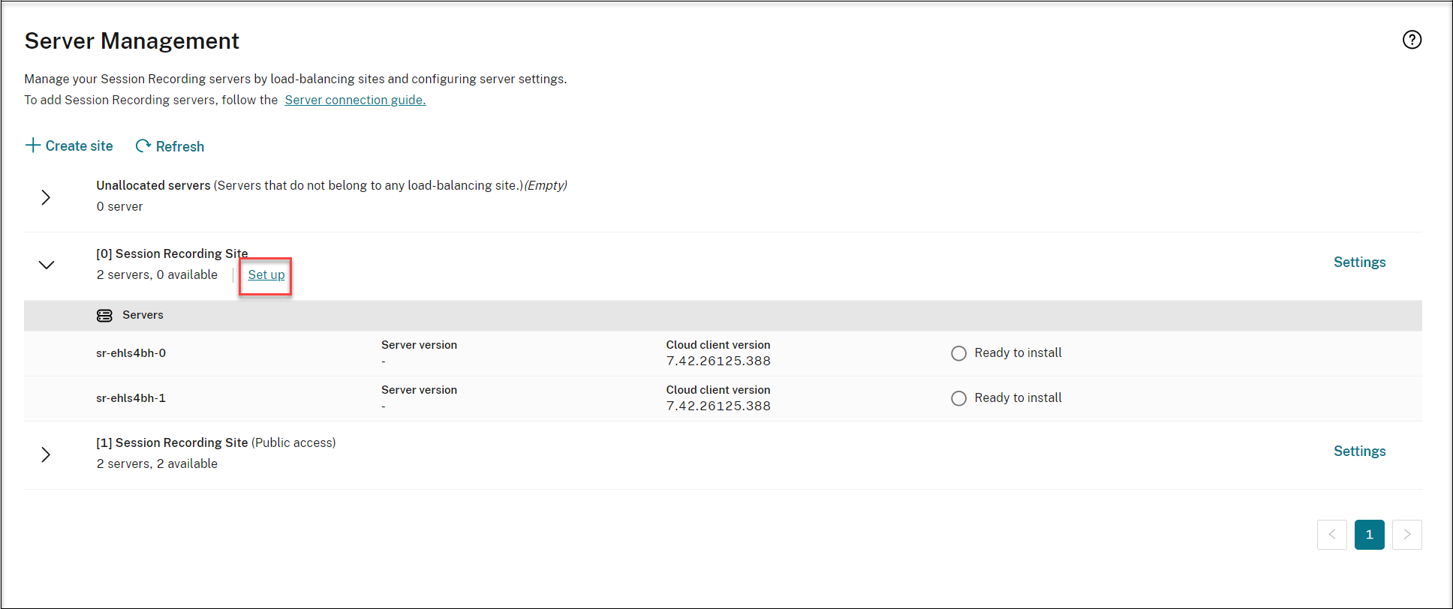1453x609 pixels.
Task: Click the Servers stack icon in header
Action: coord(104,316)
